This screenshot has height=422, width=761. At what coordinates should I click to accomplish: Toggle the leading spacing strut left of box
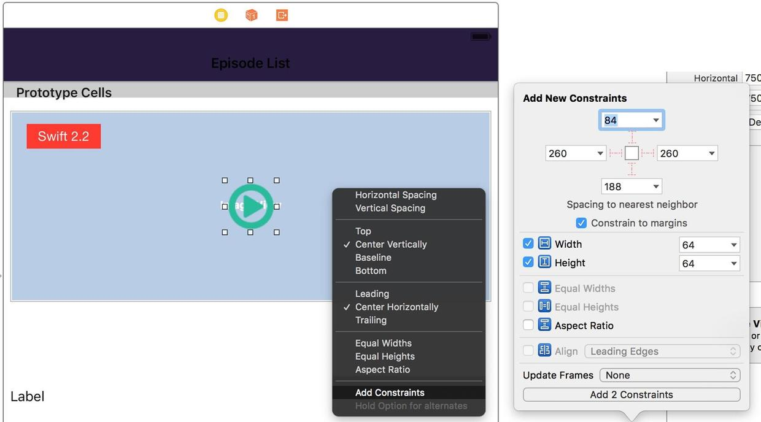pyautogui.click(x=616, y=153)
